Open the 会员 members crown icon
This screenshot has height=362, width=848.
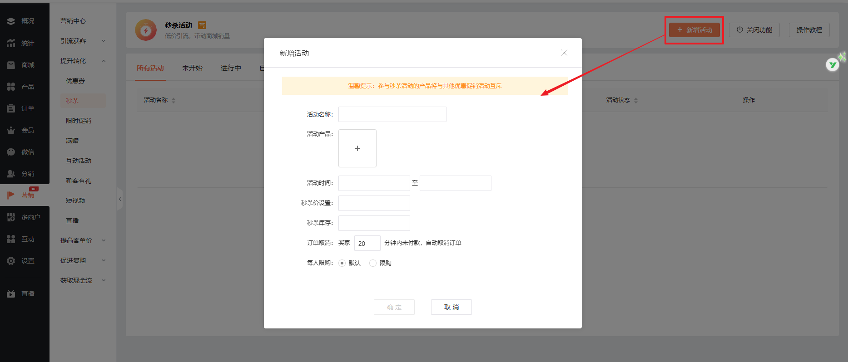(11, 130)
